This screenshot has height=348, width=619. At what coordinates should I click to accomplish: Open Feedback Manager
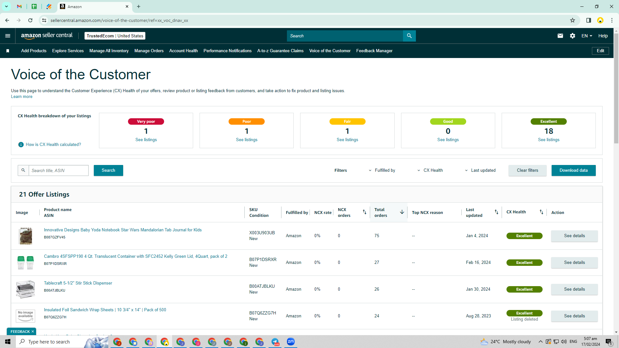pos(374,51)
